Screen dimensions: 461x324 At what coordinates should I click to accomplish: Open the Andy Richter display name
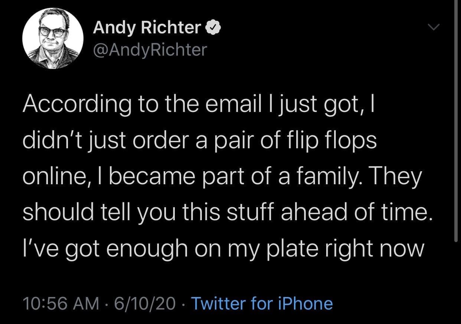(147, 27)
